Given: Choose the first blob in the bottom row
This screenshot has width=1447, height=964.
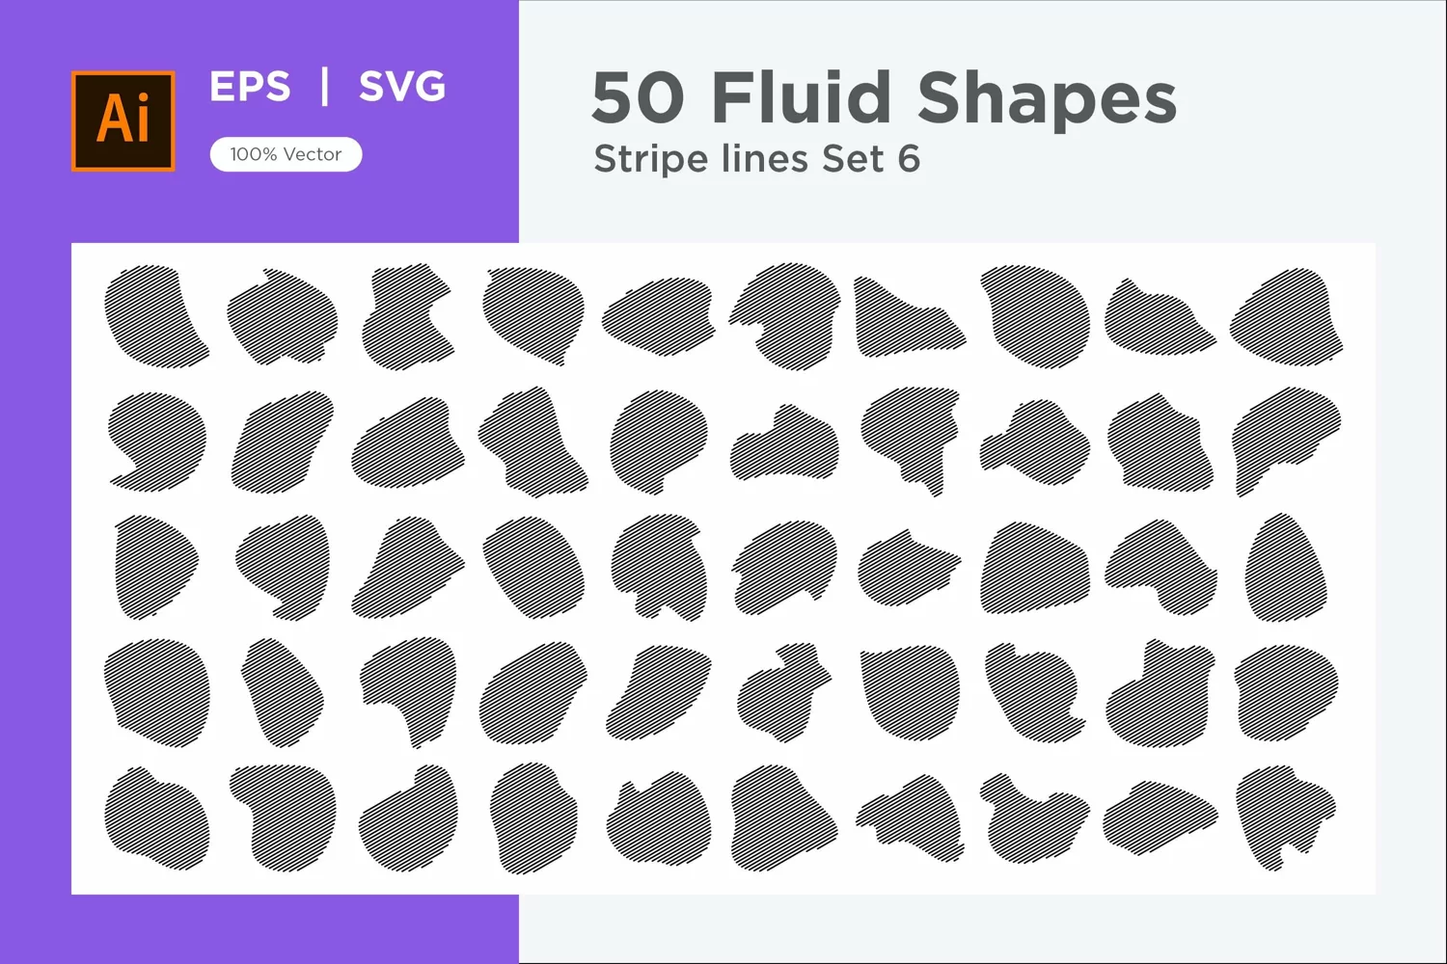Looking at the screenshot, I should tap(156, 817).
